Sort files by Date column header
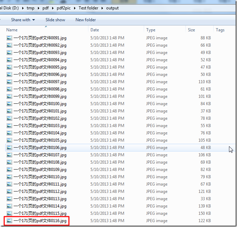Screen dimensions: 237x227 click(x=95, y=30)
